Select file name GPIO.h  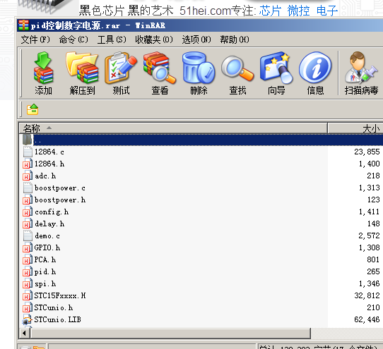coord(47,248)
